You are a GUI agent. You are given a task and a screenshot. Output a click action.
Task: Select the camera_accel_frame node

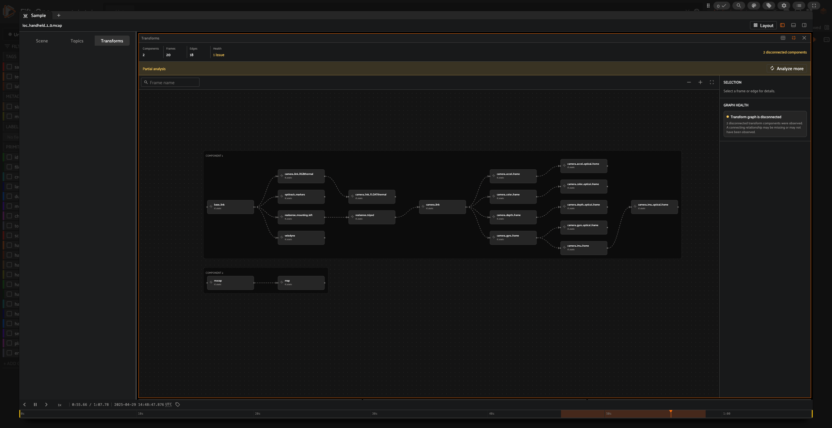(x=513, y=176)
